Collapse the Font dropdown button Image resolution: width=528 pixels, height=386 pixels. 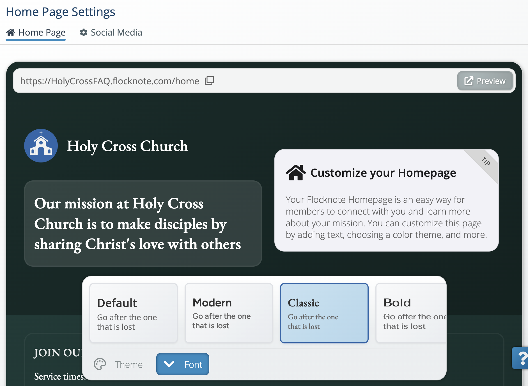click(x=183, y=364)
